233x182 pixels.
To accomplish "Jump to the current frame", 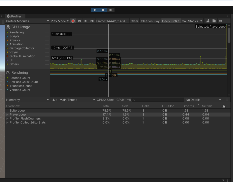I will pyautogui.click(x=92, y=21).
